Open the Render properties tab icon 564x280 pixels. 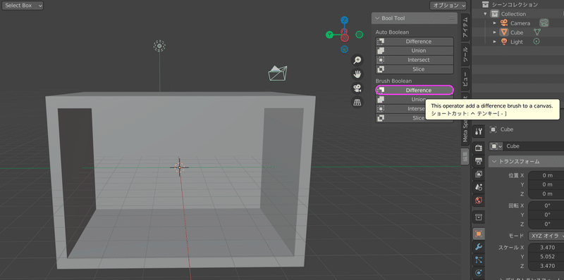tap(479, 147)
